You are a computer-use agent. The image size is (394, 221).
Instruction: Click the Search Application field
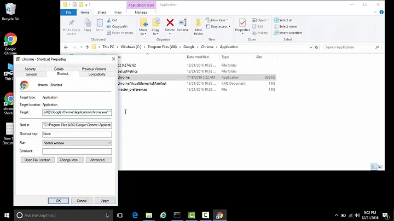pos(352,47)
